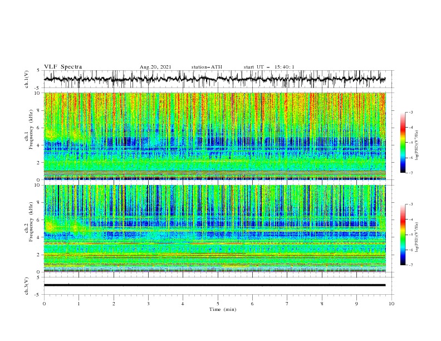Click the ch.2 Frequency (kHz) axis label
This screenshot has width=441, height=341.
point(29,222)
